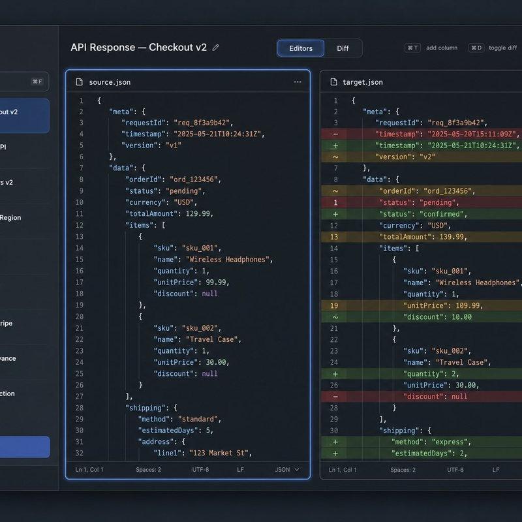
Task: Click the ⌘T keyboard shortcut badge
Action: (412, 48)
